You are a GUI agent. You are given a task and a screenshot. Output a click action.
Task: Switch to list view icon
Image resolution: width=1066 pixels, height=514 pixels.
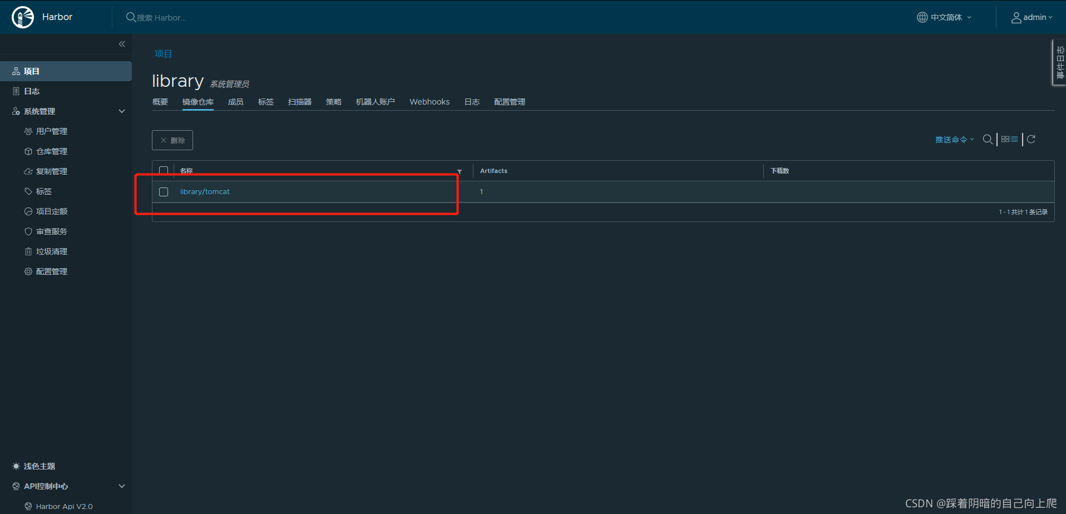point(1014,139)
